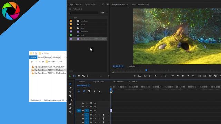Select the Pen tool
Screen dimensions: 221x124
pyautogui.click(x=70, y=104)
